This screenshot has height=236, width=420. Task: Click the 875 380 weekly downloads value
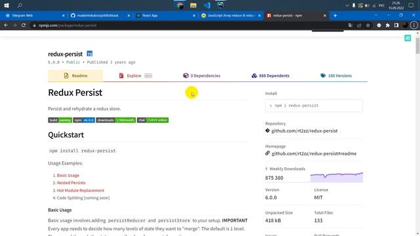click(274, 178)
